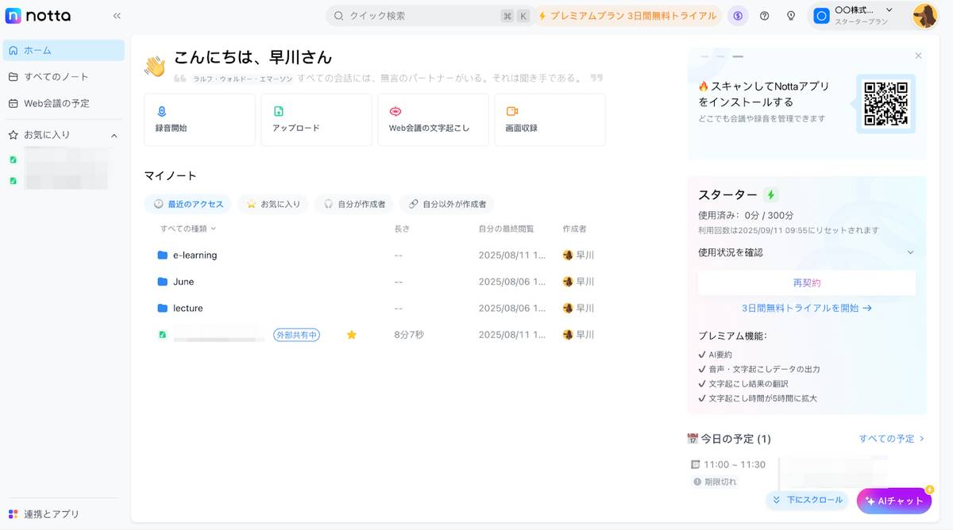Viewport: 953px width, 530px height.
Task: Open Web会議の予定 in sidebar
Action: click(64, 103)
